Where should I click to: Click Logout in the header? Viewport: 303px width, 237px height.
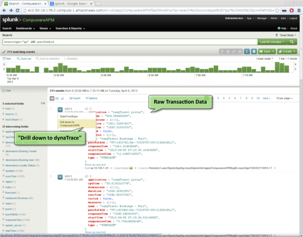click(293, 18)
